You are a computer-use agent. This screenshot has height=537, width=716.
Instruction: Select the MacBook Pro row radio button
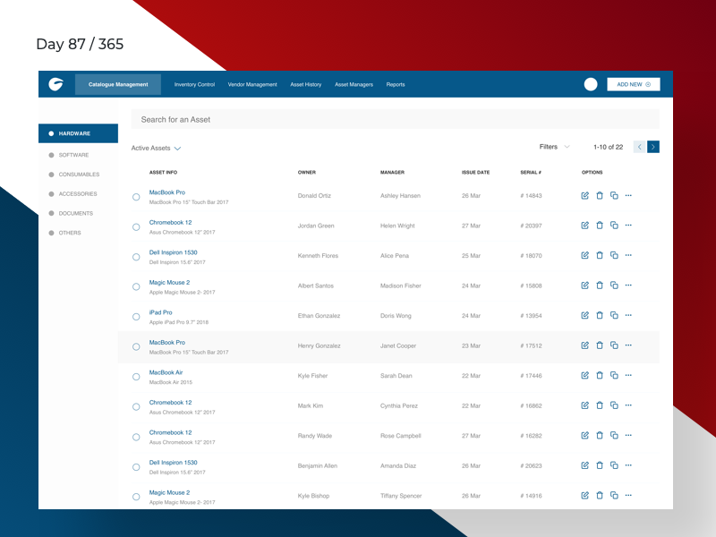tap(135, 195)
